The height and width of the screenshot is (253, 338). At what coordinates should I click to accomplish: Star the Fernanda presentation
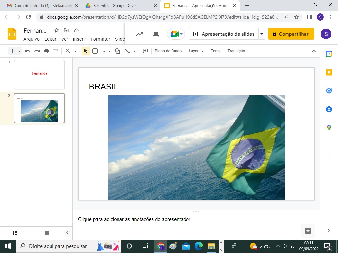(x=57, y=31)
